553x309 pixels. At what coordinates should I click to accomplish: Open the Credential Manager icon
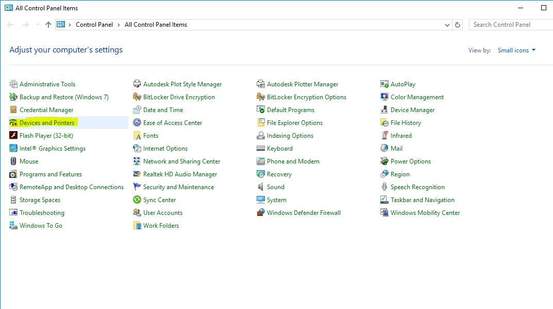point(13,110)
